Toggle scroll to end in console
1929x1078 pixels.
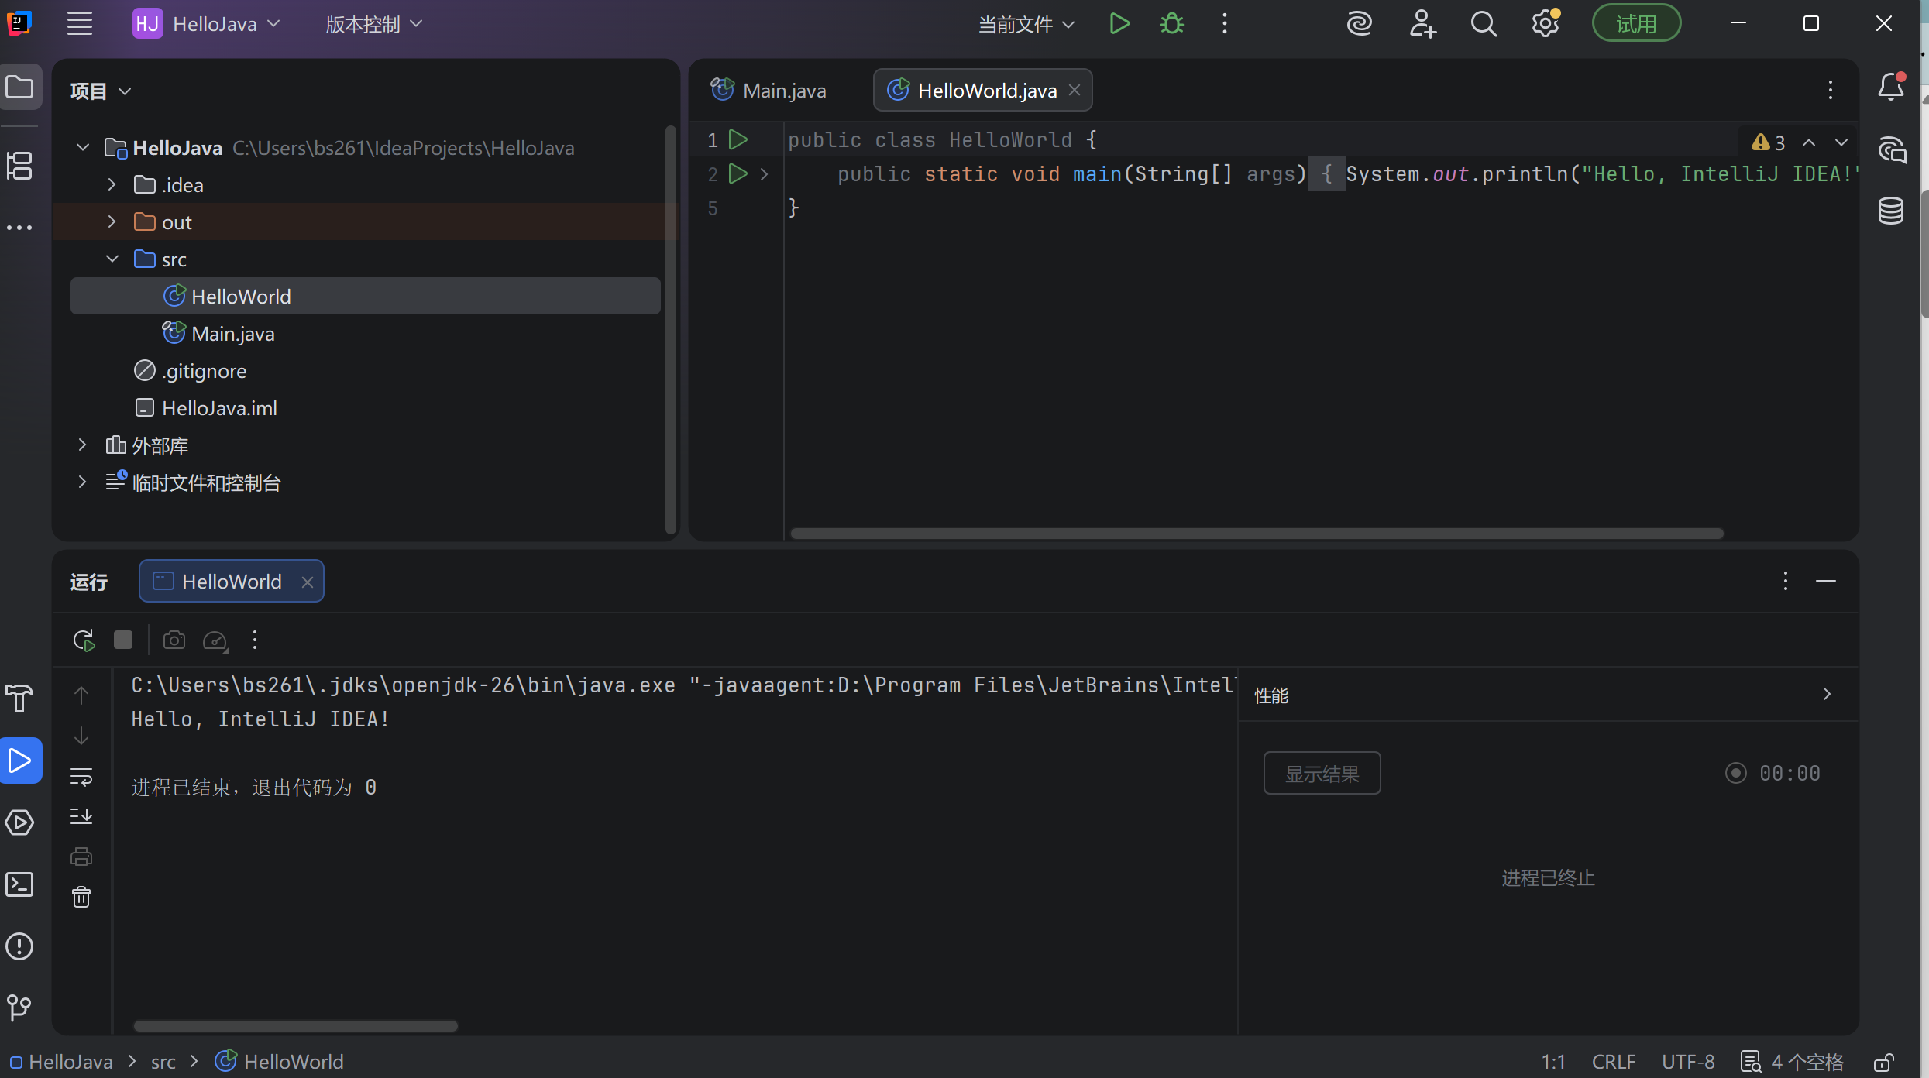tap(81, 816)
